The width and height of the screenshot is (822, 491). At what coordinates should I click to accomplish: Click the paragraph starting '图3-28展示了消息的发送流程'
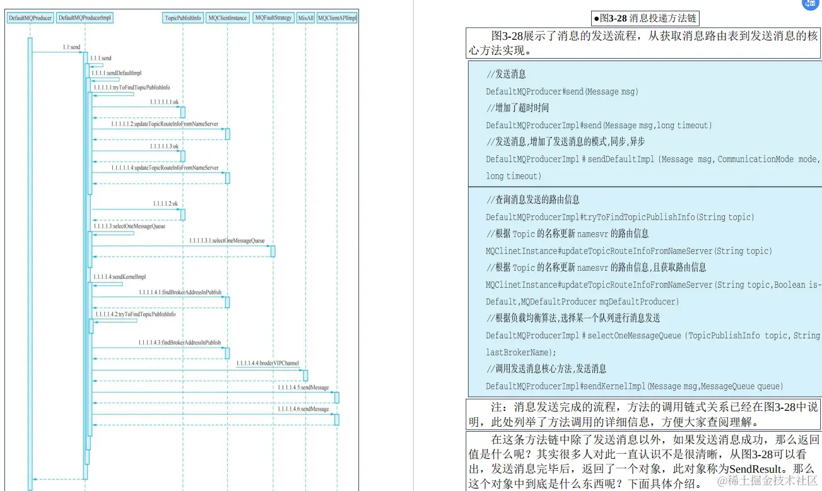[643, 43]
